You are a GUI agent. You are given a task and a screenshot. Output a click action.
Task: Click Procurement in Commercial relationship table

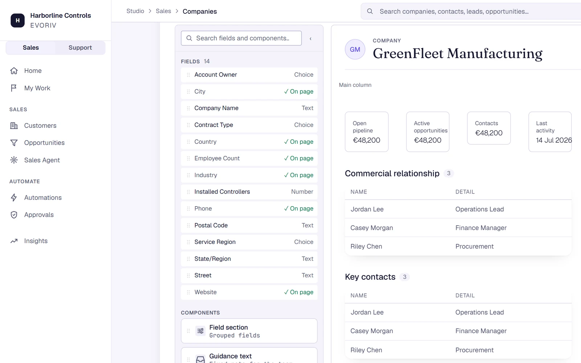pyautogui.click(x=474, y=246)
